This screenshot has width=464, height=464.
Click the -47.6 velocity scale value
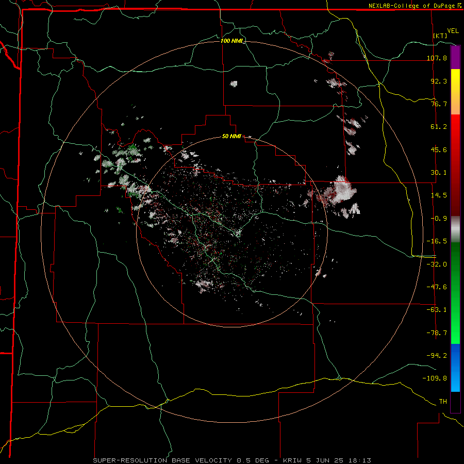(x=437, y=287)
